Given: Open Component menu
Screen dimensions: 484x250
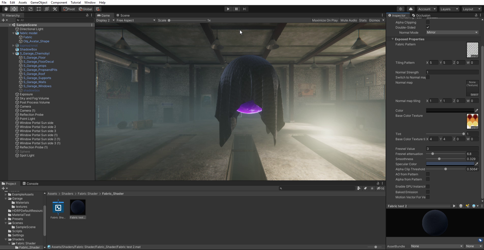Looking at the screenshot, I should pos(59,2).
